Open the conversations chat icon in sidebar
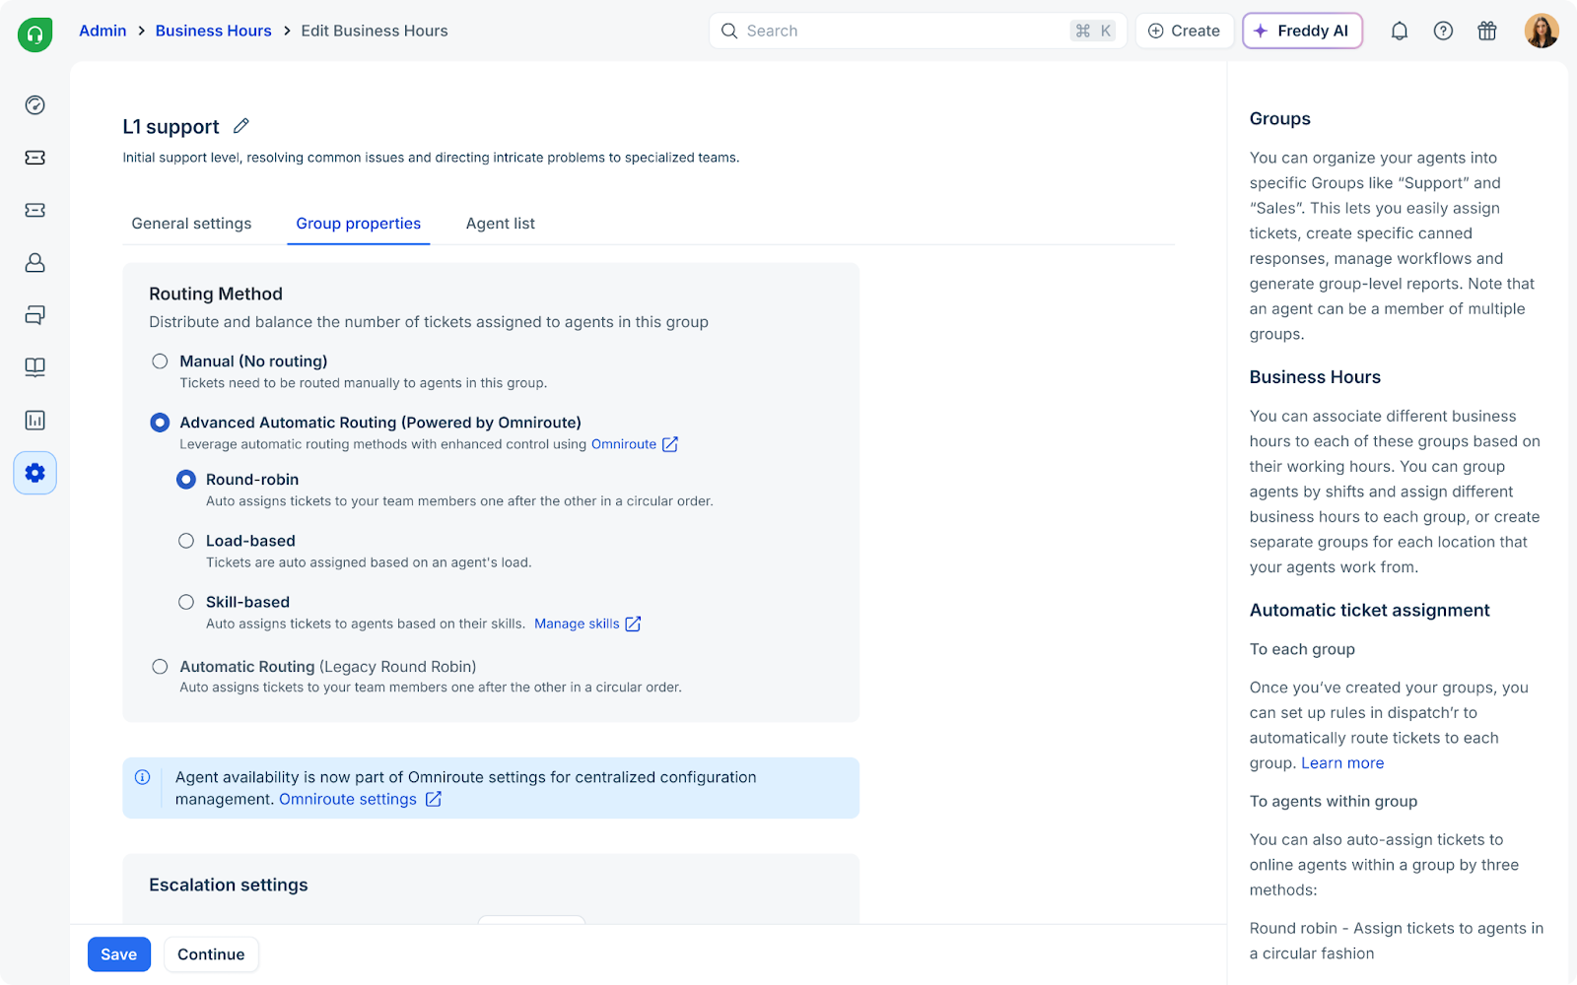1577x985 pixels. point(34,315)
